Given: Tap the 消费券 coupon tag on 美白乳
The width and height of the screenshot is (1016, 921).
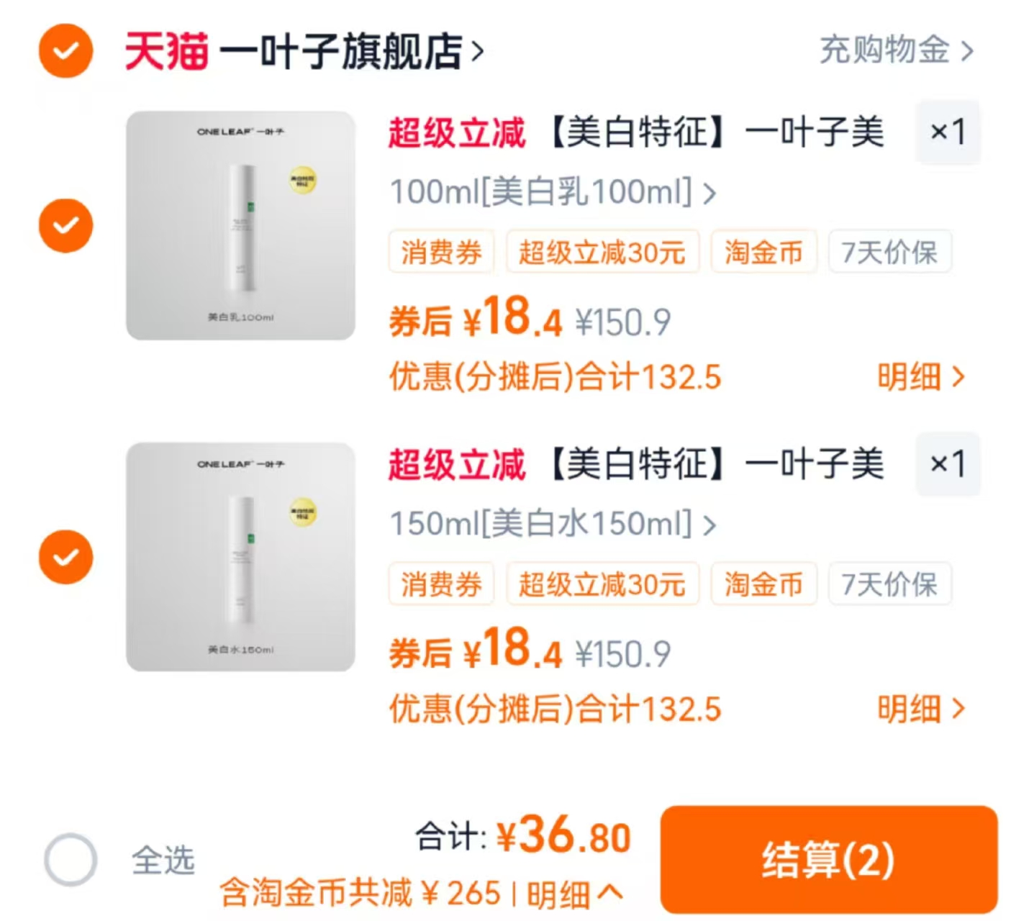Looking at the screenshot, I should (441, 252).
